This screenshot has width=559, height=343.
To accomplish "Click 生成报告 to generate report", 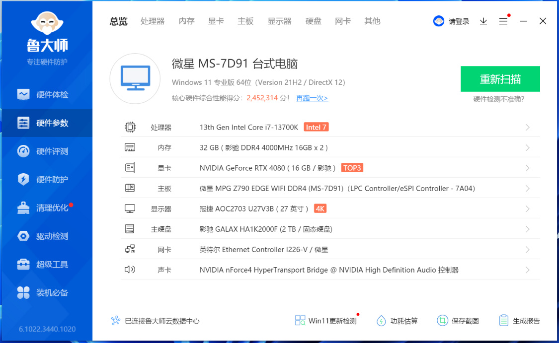I will 519,321.
